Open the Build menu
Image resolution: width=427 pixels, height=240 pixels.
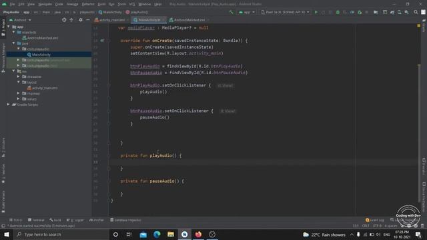coord(101,4)
